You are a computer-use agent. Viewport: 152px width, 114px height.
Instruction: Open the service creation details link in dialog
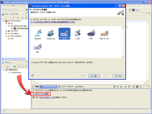tap(53, 22)
